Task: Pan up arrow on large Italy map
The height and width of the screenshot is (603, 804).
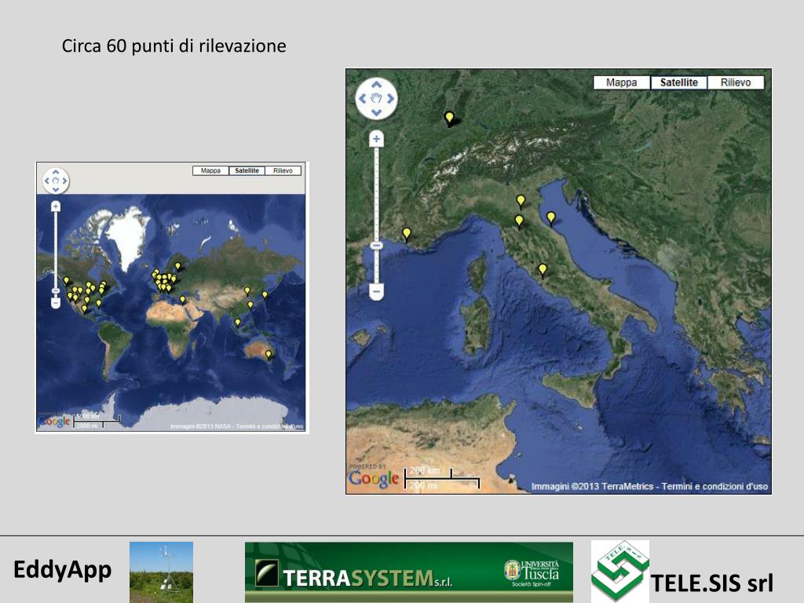Action: [x=376, y=85]
